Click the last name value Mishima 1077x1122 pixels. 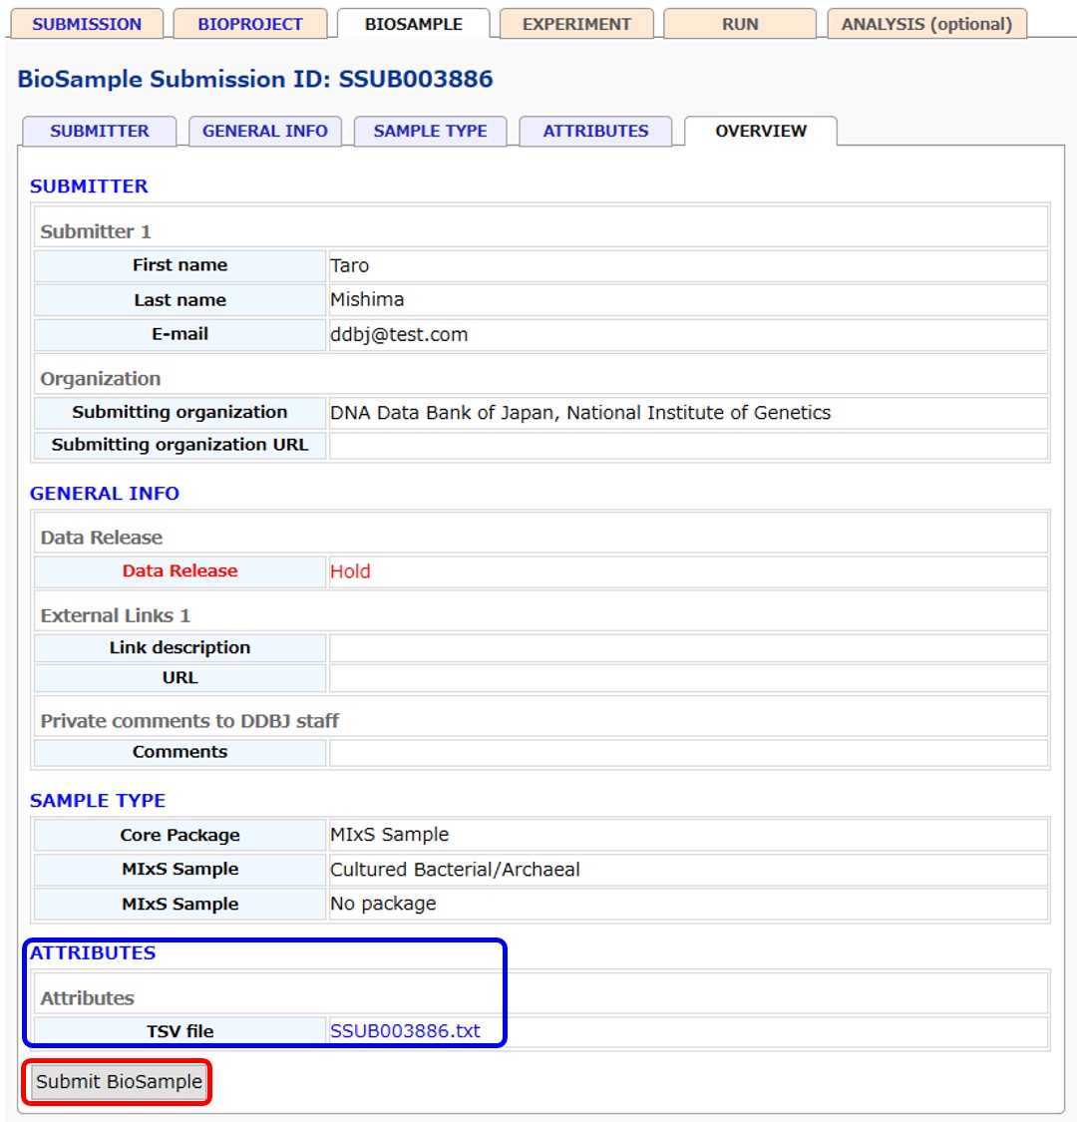tap(367, 300)
